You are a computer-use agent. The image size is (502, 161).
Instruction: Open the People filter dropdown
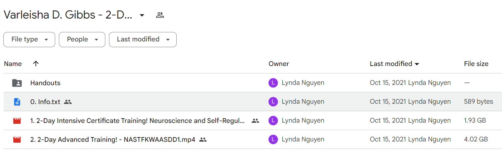[82, 39]
